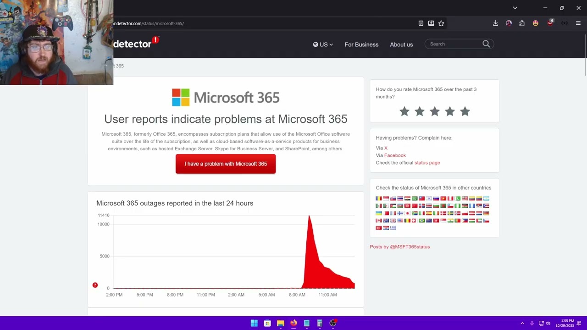Open the X complaint link
Image resolution: width=587 pixels, height=330 pixels.
click(386, 148)
